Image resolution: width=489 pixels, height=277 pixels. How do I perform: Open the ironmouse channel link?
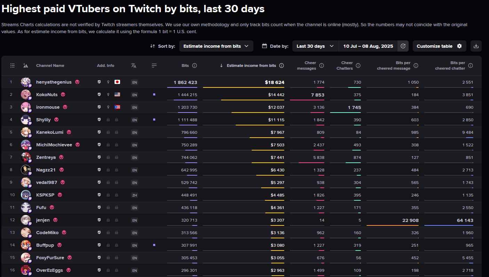click(x=48, y=107)
